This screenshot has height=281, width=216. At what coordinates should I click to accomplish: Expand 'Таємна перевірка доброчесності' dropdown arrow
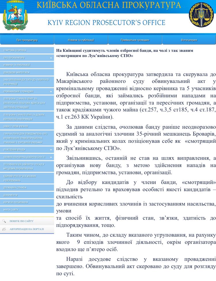(x=51, y=157)
